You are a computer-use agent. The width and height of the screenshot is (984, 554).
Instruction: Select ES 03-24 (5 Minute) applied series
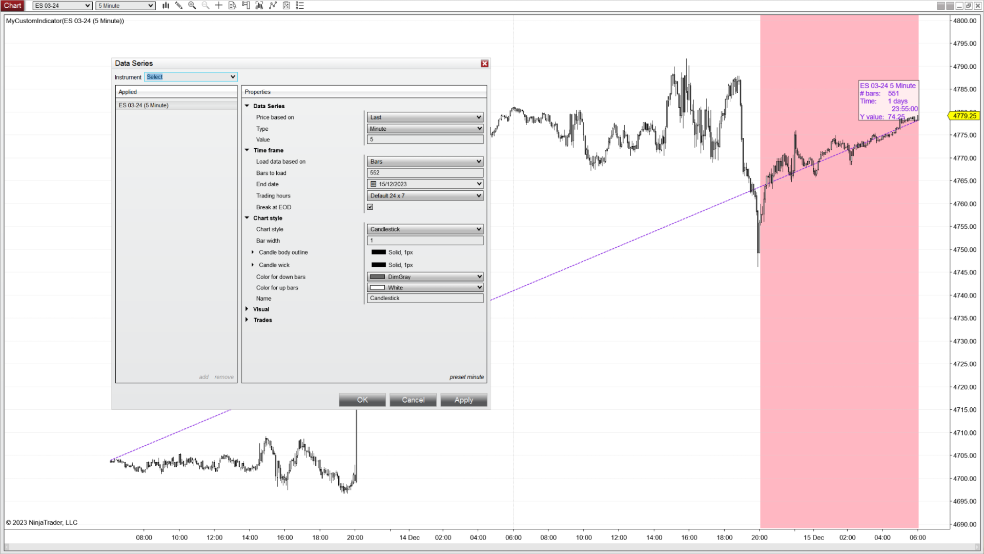click(x=143, y=105)
